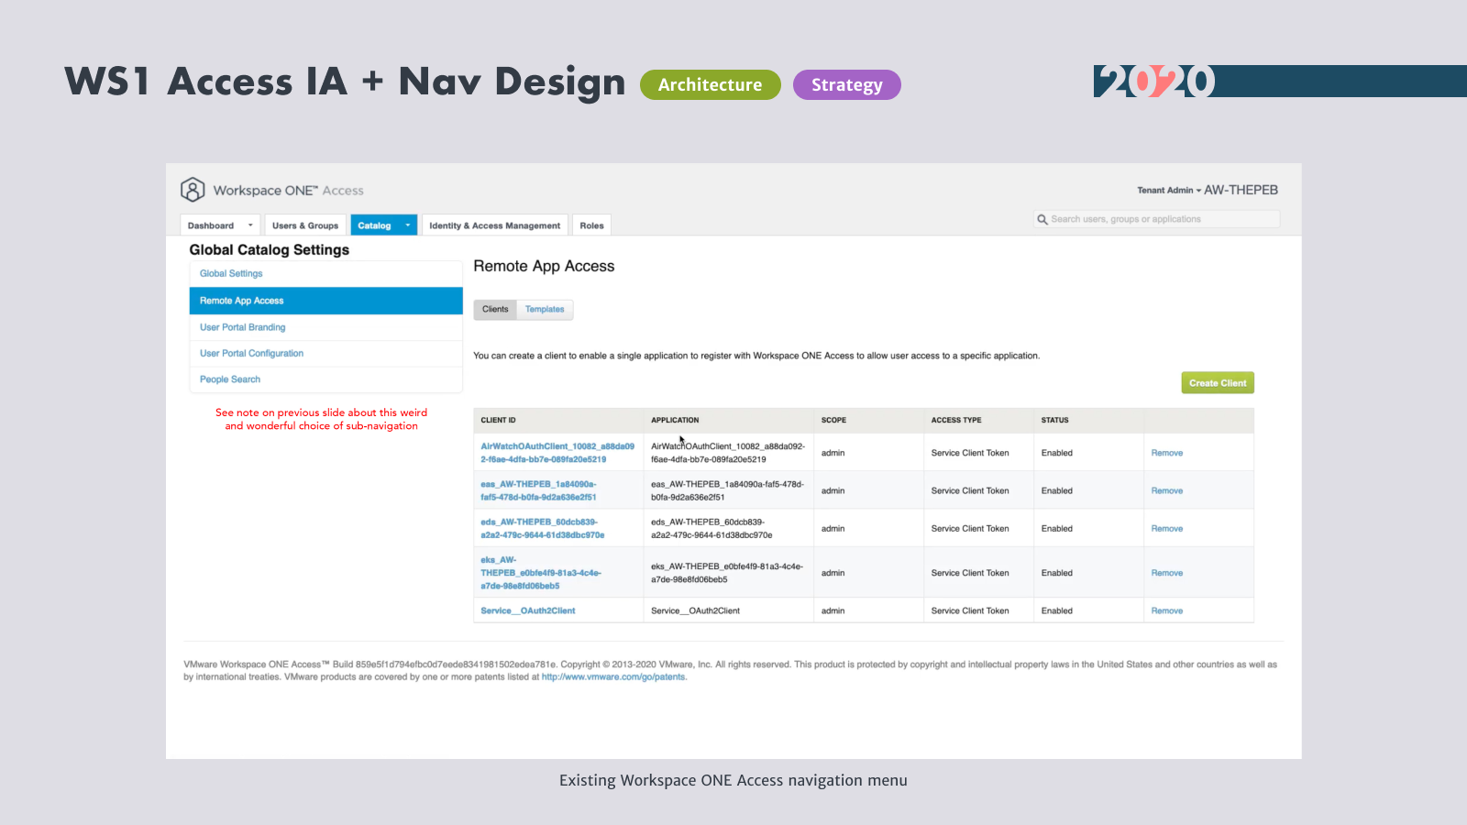Open Identity & Access Management tab
Viewport: 1467px width, 825px height.
pyautogui.click(x=494, y=225)
